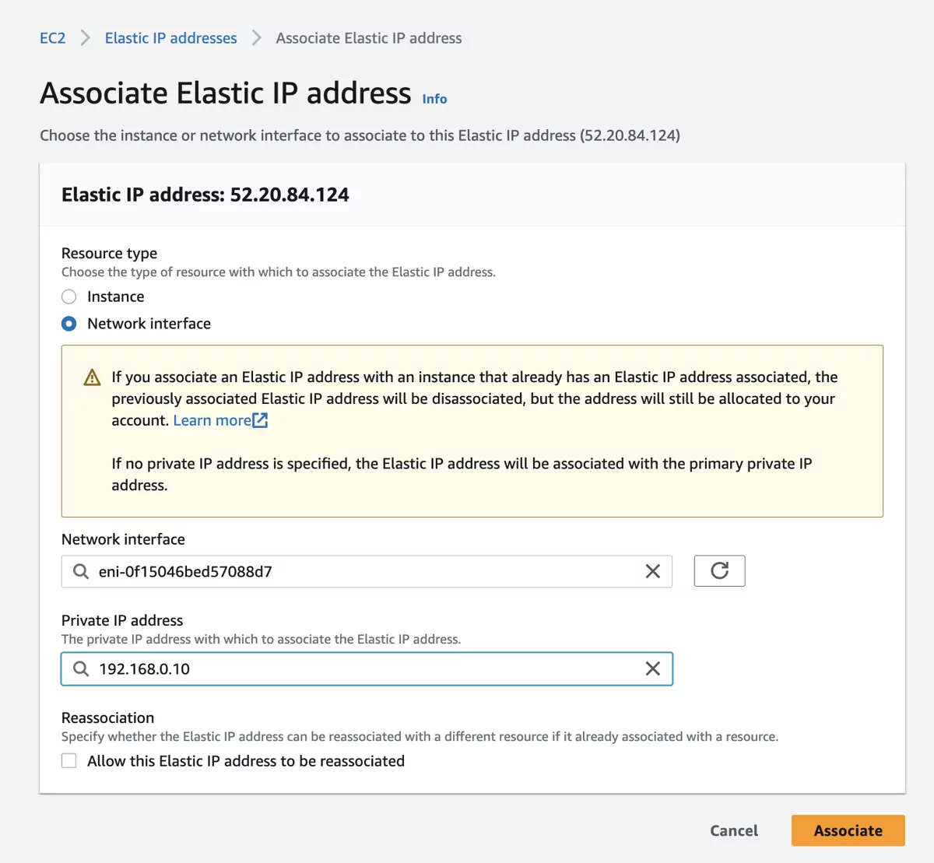
Task: Click the search magnifier in Network interface field
Action: 81,571
